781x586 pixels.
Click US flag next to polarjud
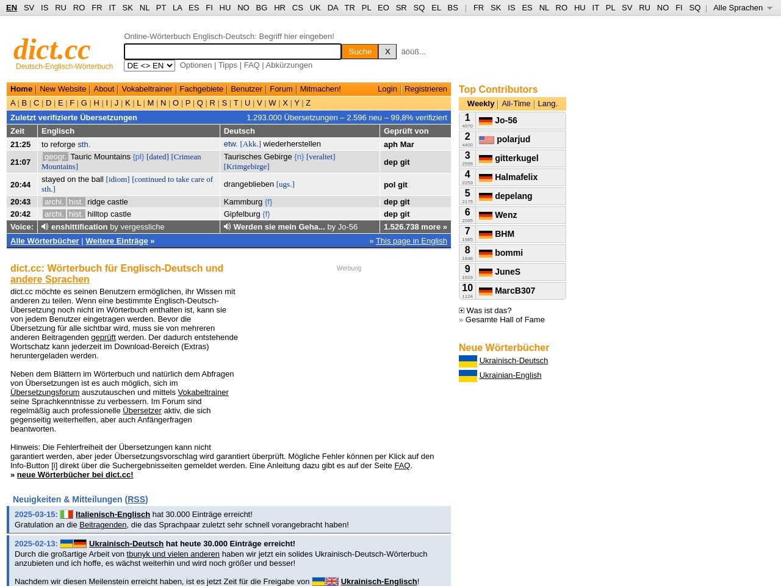pyautogui.click(x=486, y=140)
